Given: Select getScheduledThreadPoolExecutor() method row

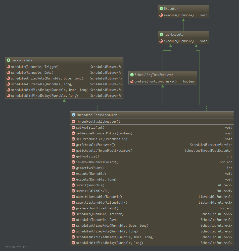Looking at the screenshot, I should (x=104, y=150).
